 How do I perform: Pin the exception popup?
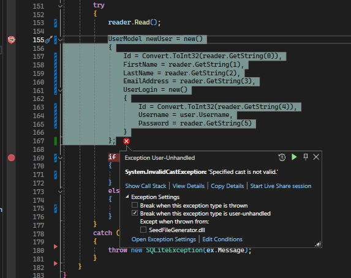[306, 157]
